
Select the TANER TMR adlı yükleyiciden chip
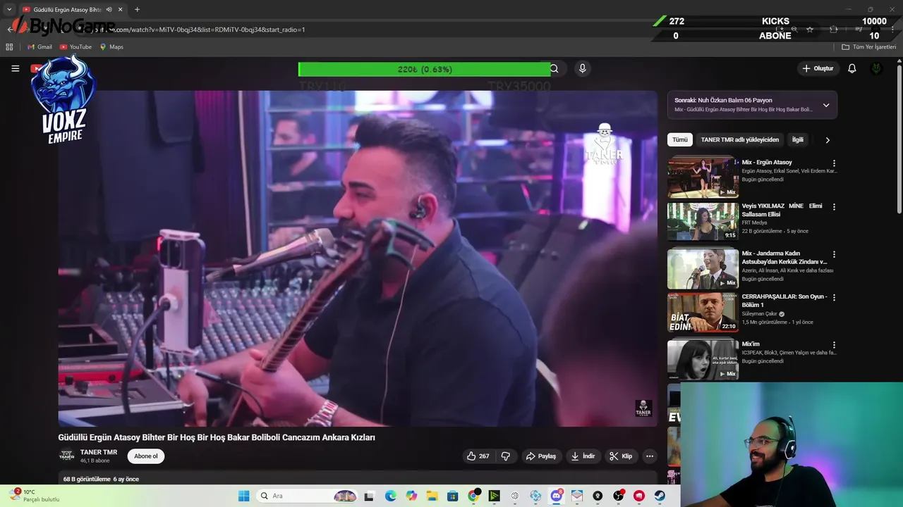point(740,139)
